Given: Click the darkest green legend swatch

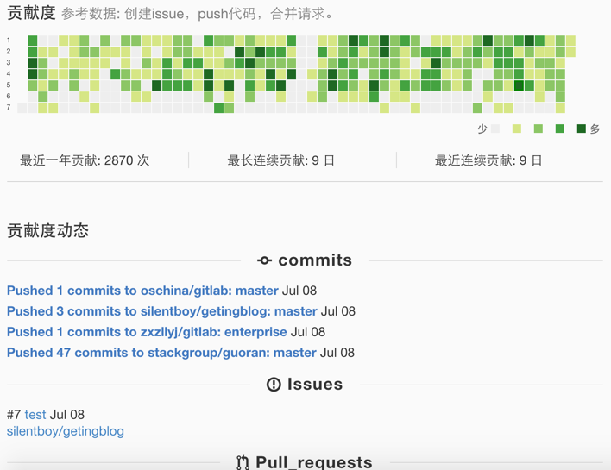Looking at the screenshot, I should click(x=582, y=128).
